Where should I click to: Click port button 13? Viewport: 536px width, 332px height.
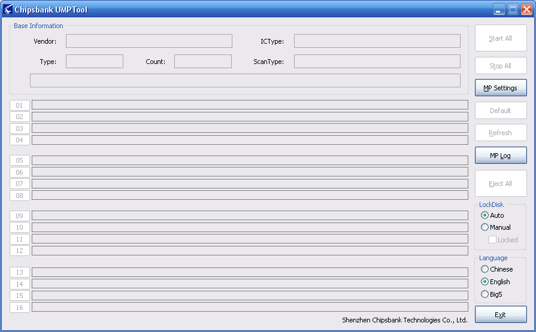[x=20, y=272]
